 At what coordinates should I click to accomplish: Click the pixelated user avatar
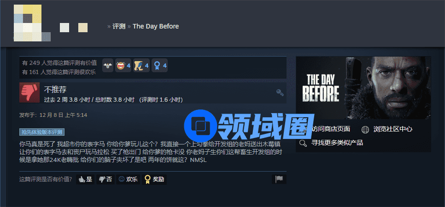point(32,23)
